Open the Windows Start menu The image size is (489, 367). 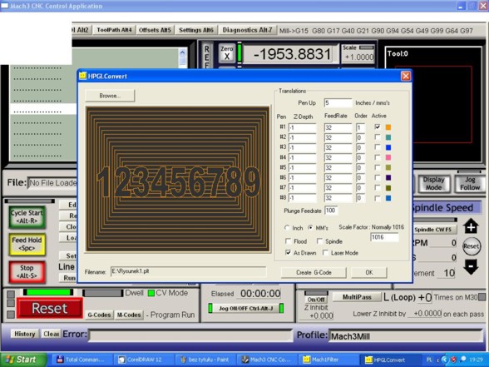tap(23, 360)
